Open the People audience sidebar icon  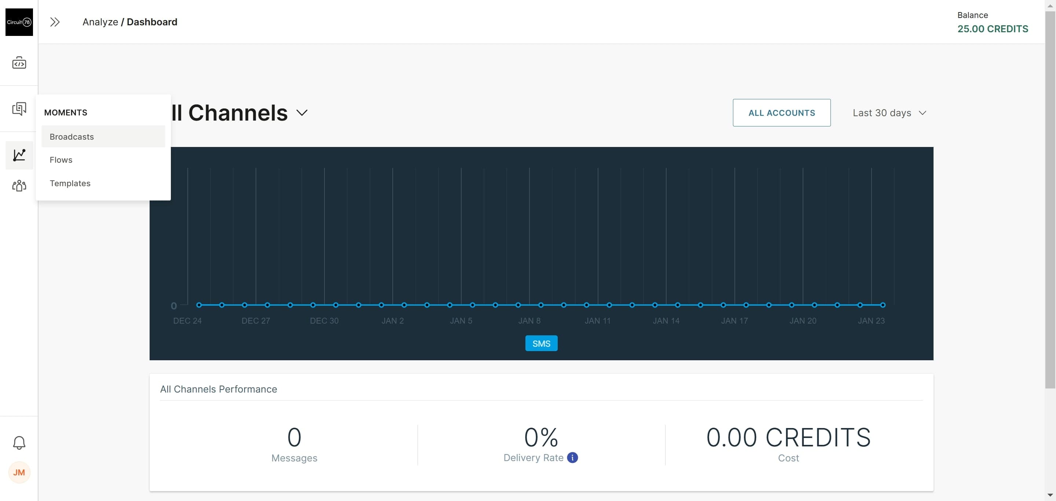click(19, 185)
